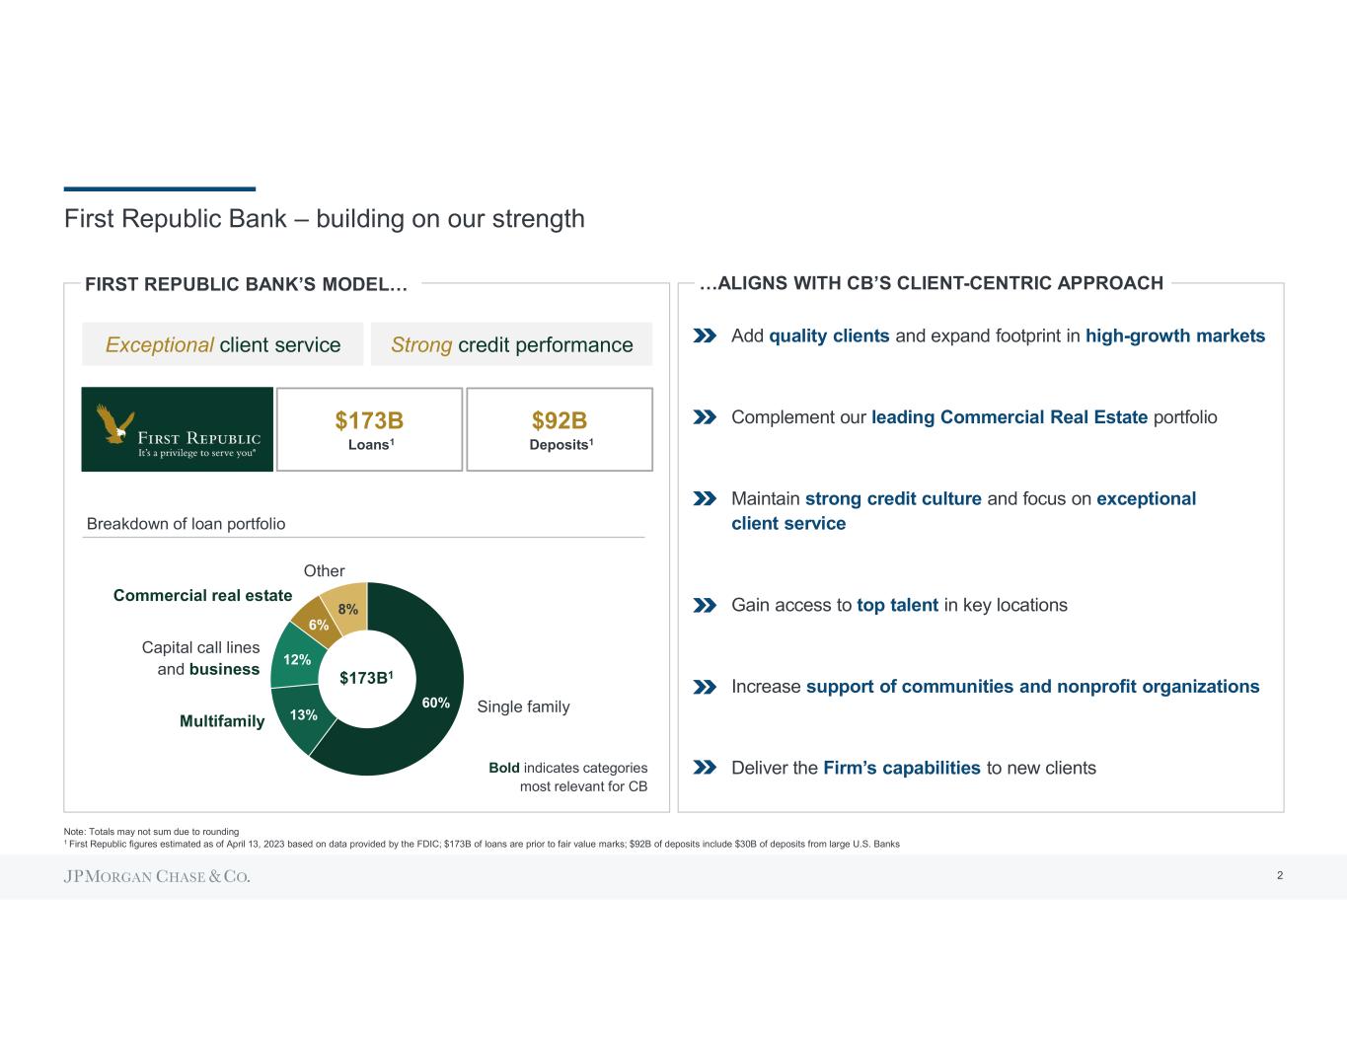
Task: Click the 6% Commercial real estate segment
Action: 318,625
